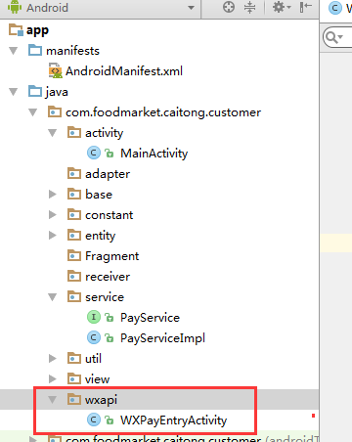Select the manifests folder icon
Viewport: 352px width, 442px height.
pos(35,51)
